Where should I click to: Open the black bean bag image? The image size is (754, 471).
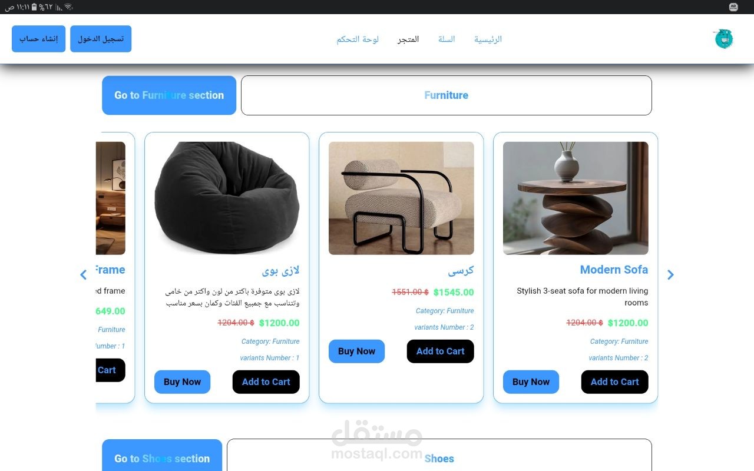coord(227,198)
